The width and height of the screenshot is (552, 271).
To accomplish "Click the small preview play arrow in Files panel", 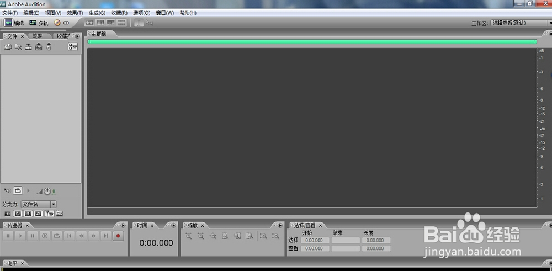I will coord(29,191).
